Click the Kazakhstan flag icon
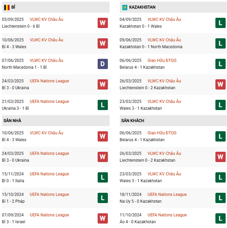 pyautogui.click(x=125, y=7)
